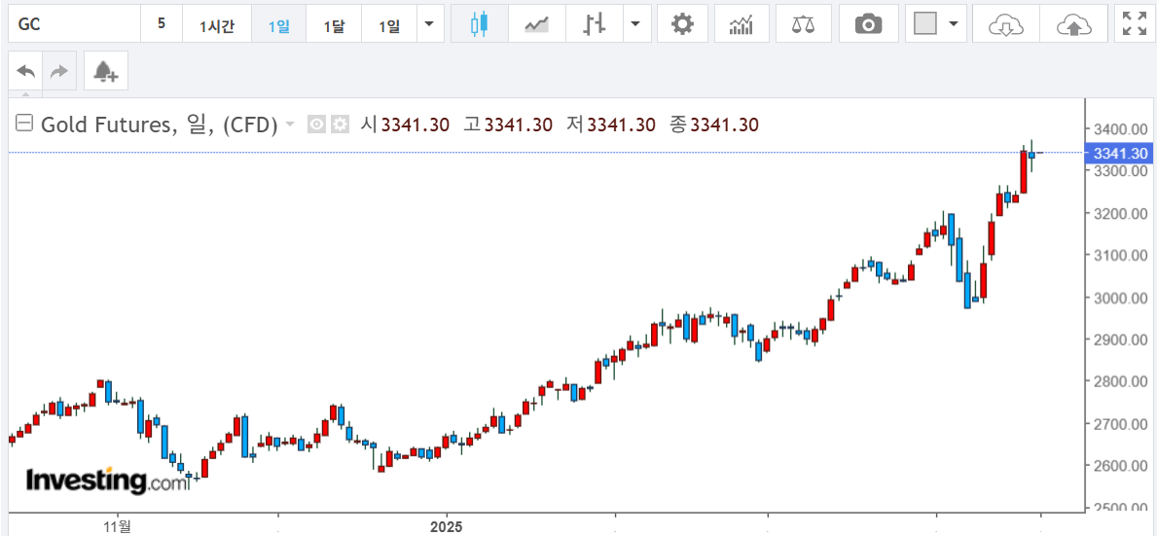Click the 시 3341.30 open value
1157x536 pixels.
pyautogui.click(x=405, y=125)
